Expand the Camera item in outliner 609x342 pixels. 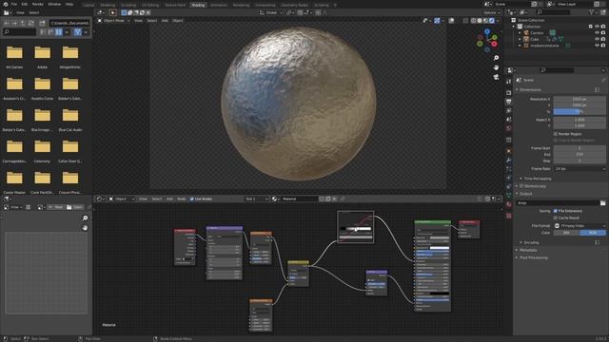click(x=520, y=33)
